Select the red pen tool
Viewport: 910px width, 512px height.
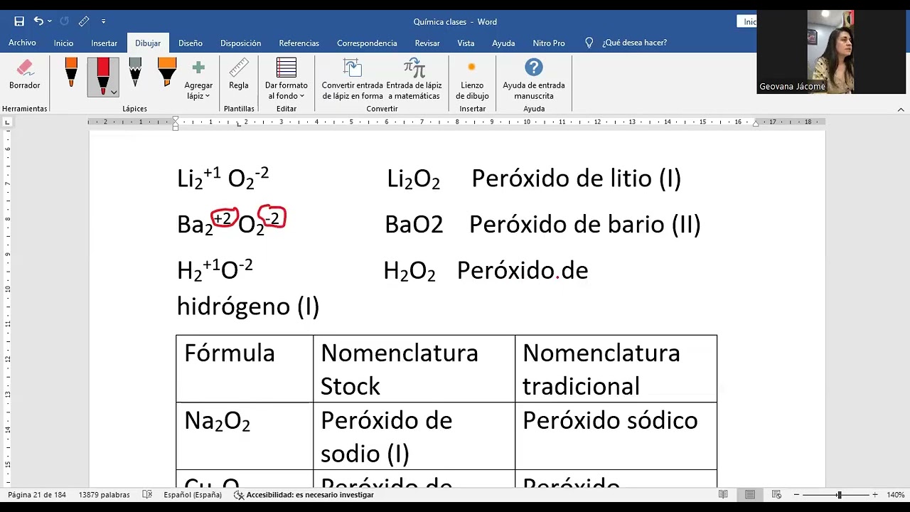tap(102, 76)
